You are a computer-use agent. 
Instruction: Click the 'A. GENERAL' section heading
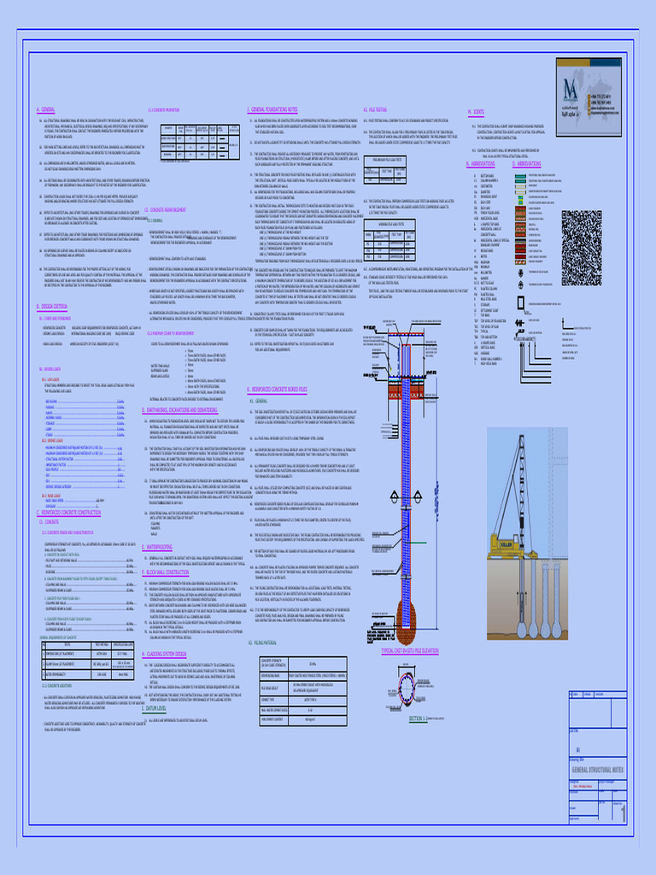click(x=46, y=110)
